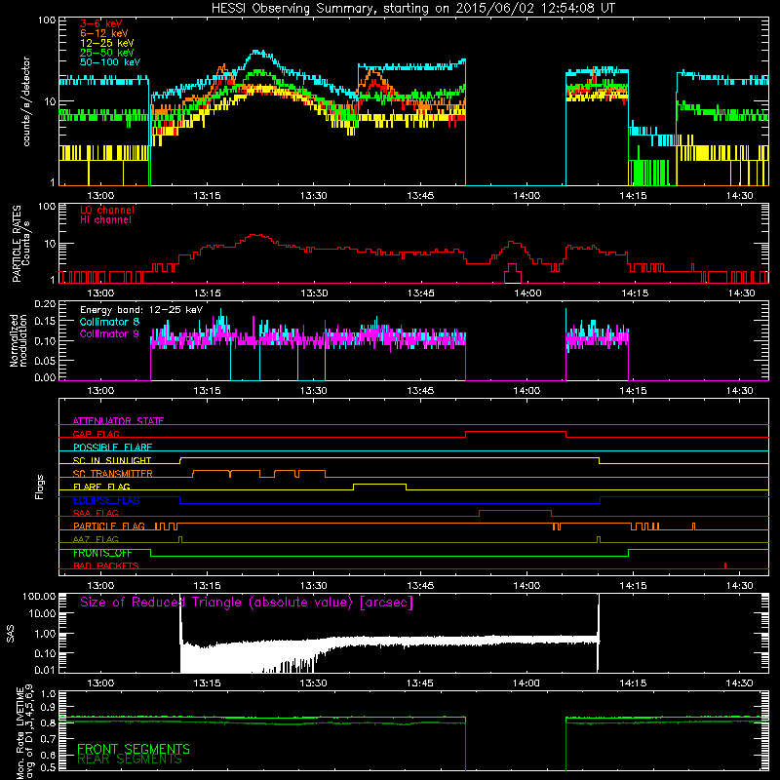
Task: Click the red mark on BAD PACKETS line
Action: (725, 565)
